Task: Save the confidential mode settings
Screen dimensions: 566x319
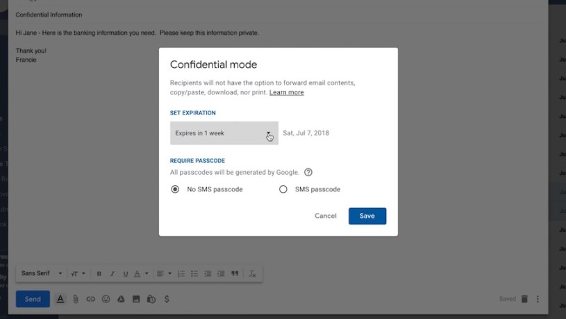Action: (x=367, y=216)
